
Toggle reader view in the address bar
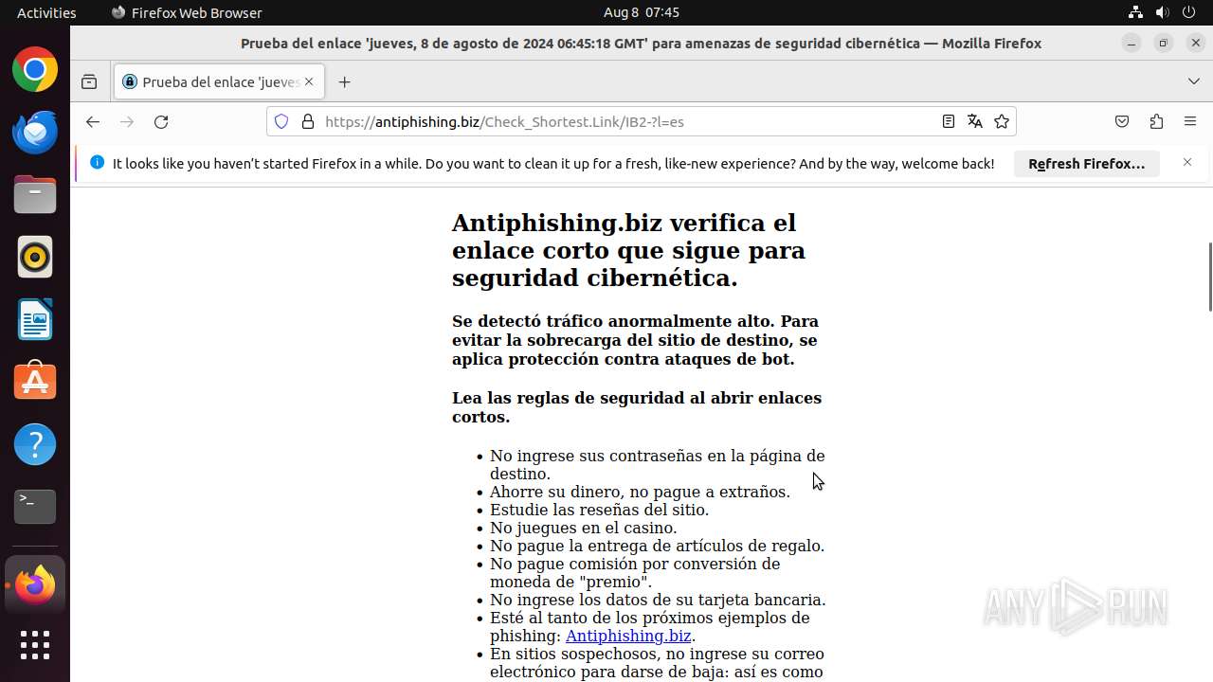pyautogui.click(x=948, y=121)
